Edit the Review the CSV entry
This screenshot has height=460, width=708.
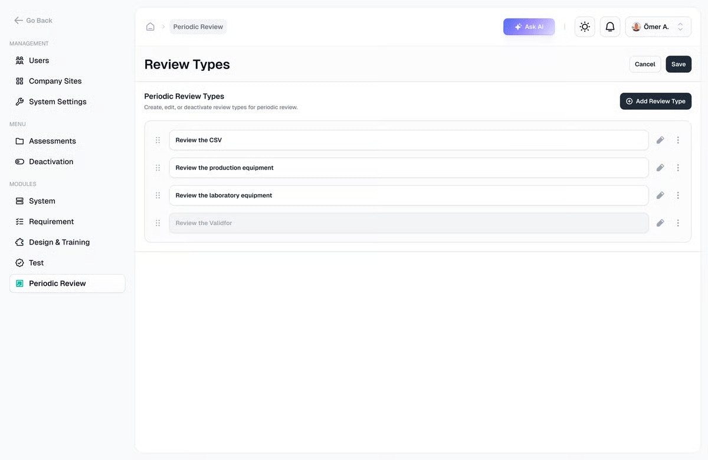pyautogui.click(x=660, y=140)
